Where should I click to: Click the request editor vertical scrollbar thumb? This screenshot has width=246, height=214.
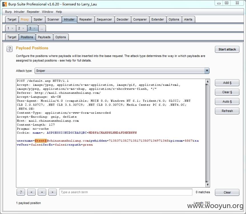click(207, 133)
